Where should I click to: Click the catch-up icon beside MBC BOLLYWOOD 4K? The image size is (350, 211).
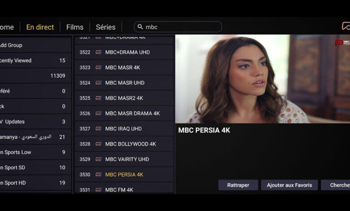tap(98, 144)
